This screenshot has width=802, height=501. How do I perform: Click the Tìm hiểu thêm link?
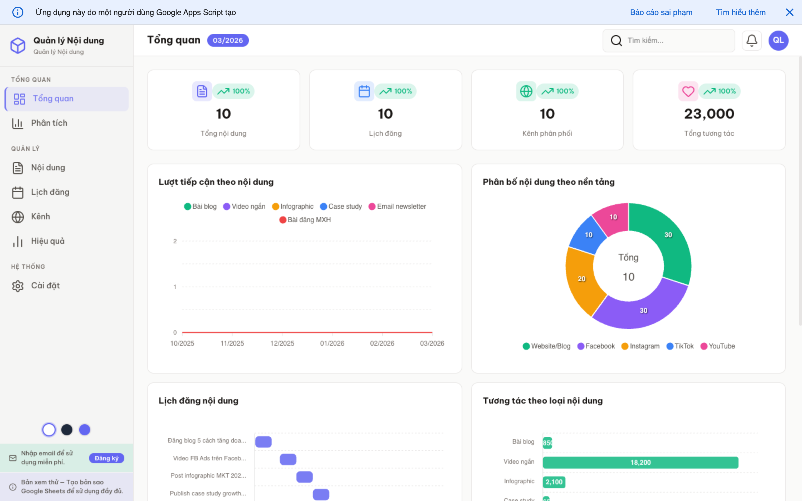click(740, 12)
